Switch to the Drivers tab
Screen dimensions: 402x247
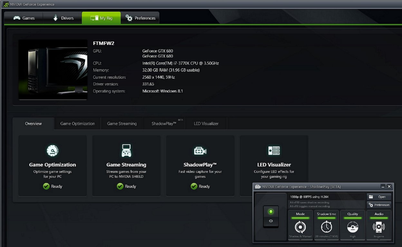point(62,18)
